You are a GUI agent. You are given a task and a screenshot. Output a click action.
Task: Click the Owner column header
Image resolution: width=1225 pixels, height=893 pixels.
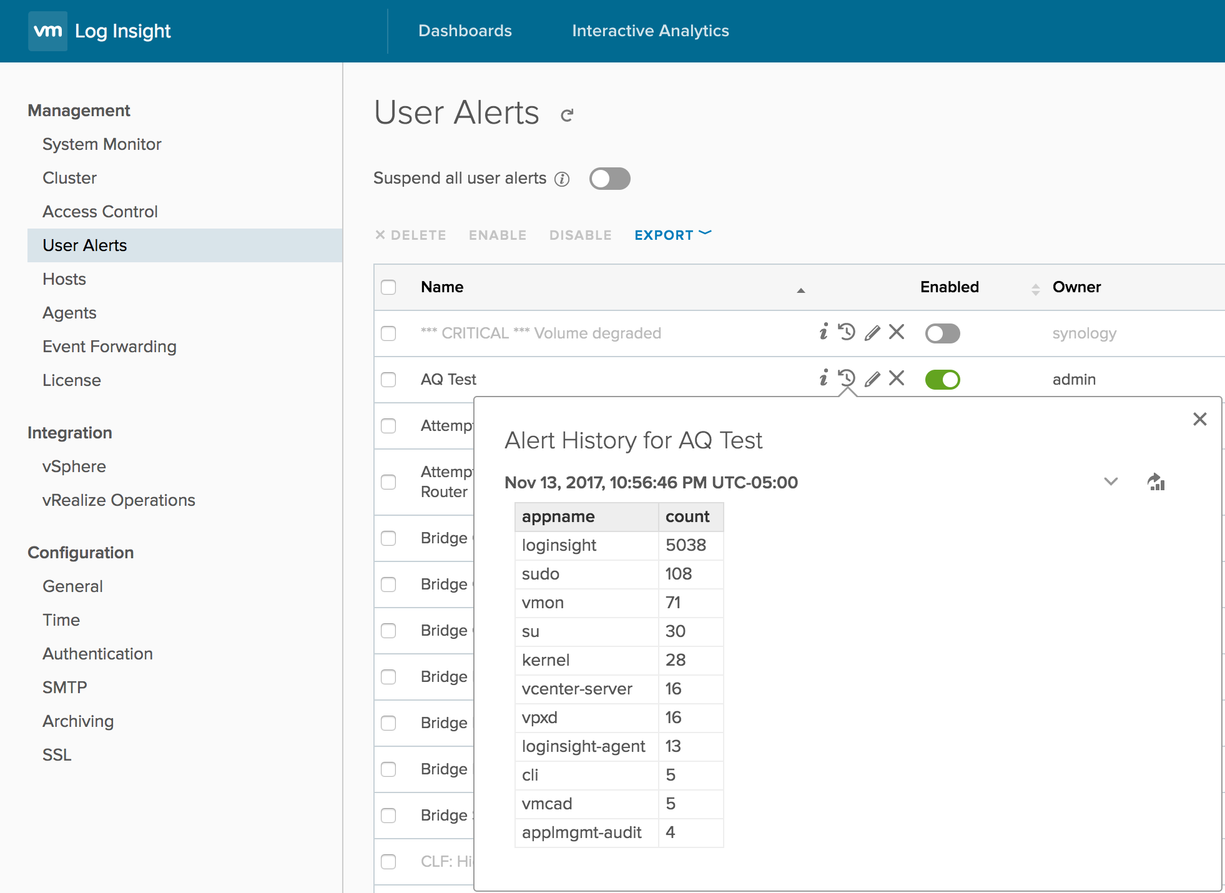tap(1076, 287)
